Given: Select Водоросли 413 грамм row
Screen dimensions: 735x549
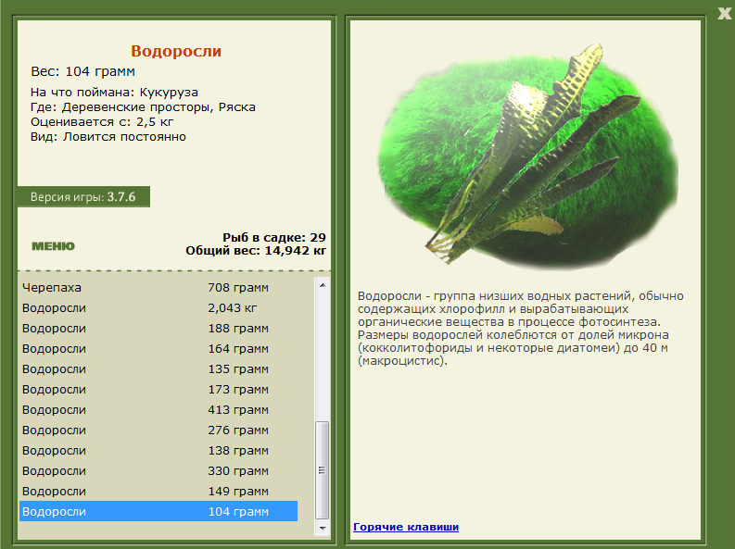Looking at the screenshot, I should [x=158, y=409].
